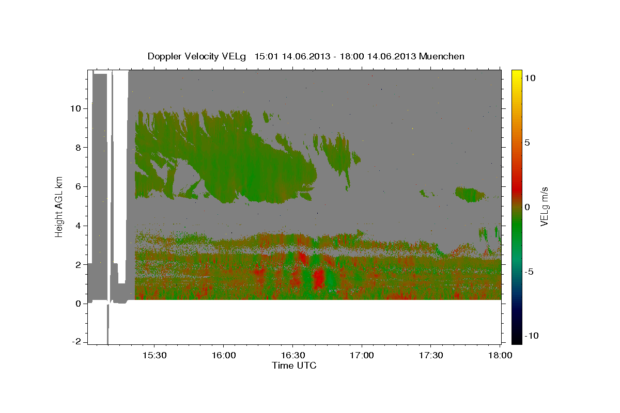Click the 'VELg m/s' colorbar label
Screen dimensions: 620x413
(544, 206)
